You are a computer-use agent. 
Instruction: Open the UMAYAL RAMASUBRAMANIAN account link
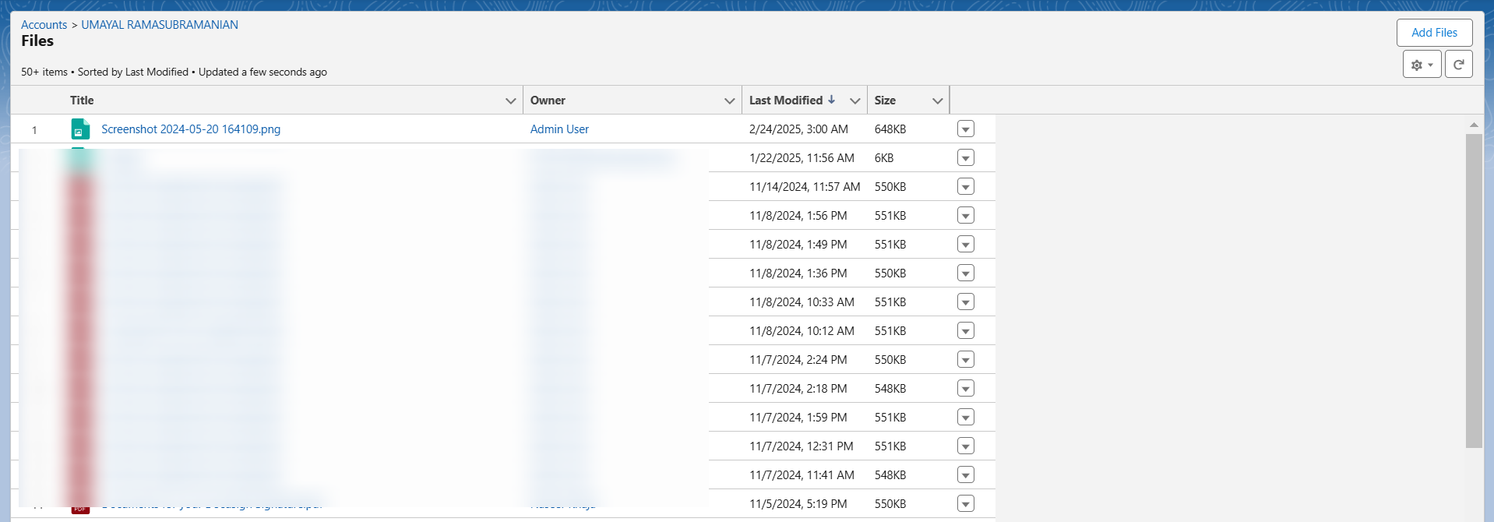point(160,25)
